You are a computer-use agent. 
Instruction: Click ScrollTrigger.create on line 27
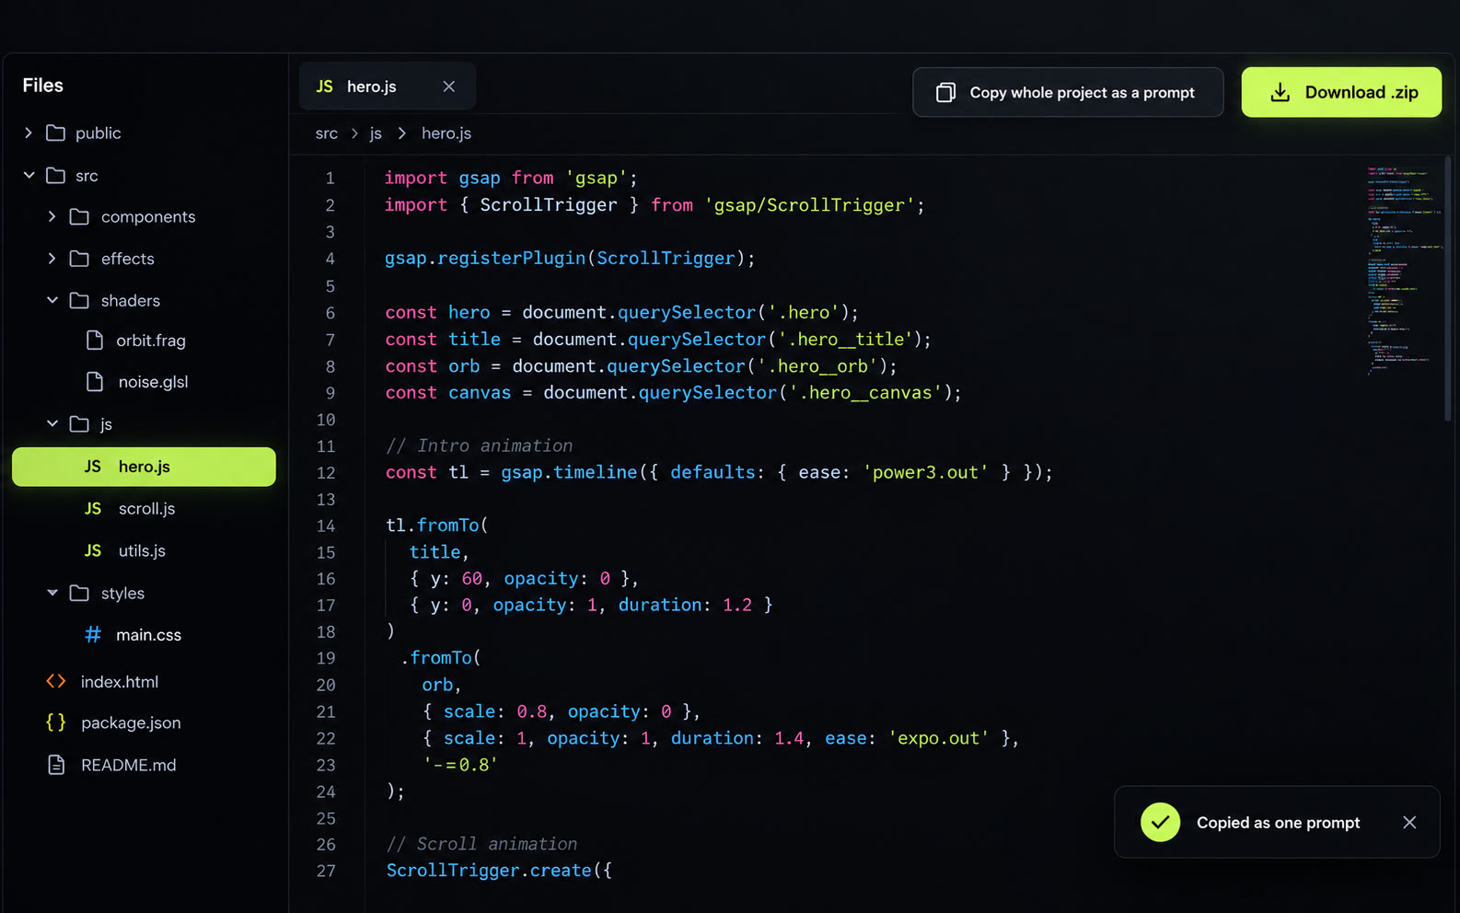click(x=489, y=871)
